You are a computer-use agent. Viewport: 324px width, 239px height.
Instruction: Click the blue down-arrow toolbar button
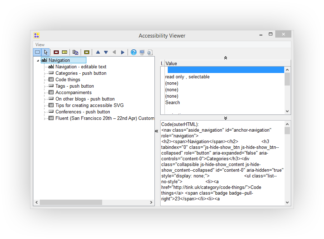106,52
